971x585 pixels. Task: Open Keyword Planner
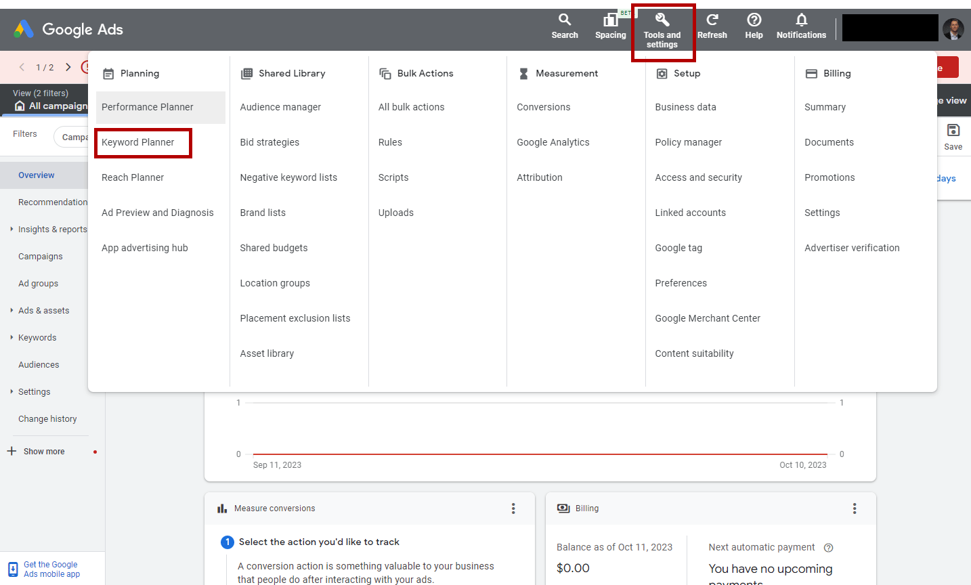coord(138,142)
